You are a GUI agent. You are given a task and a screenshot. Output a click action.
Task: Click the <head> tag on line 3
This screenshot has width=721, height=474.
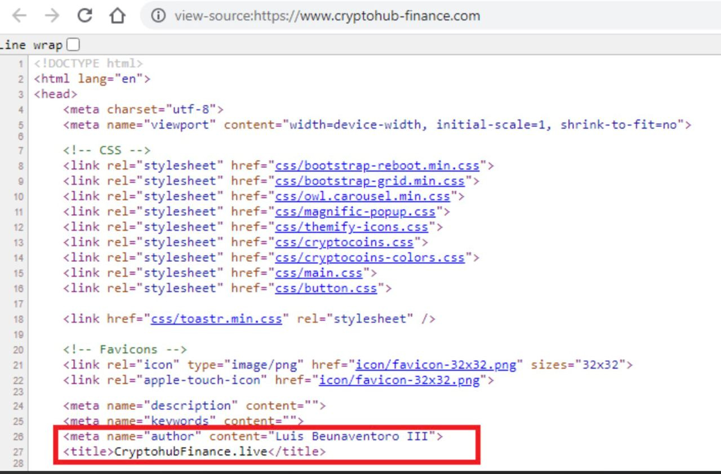point(55,94)
